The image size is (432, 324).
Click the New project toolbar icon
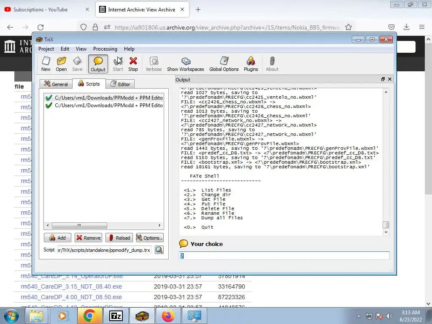click(x=46, y=64)
